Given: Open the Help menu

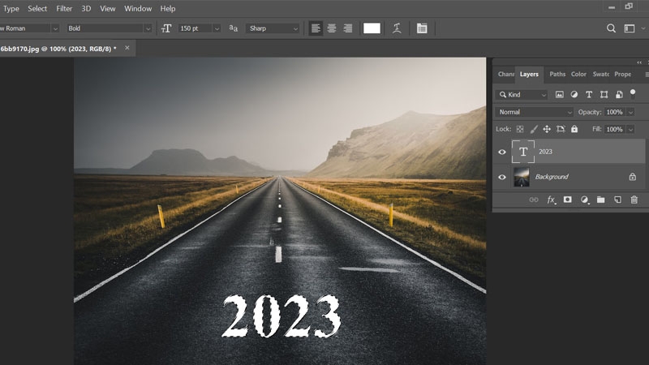Looking at the screenshot, I should click(x=168, y=8).
